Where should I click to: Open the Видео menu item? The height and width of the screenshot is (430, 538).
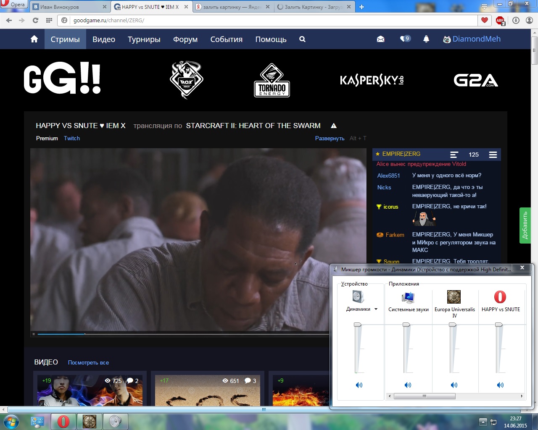(104, 39)
